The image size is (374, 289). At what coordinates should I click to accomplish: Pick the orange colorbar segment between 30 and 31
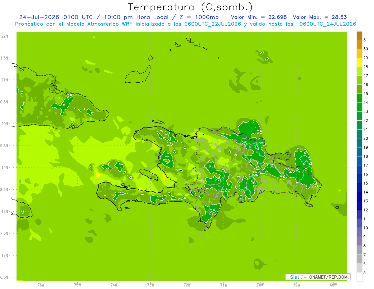[359, 45]
